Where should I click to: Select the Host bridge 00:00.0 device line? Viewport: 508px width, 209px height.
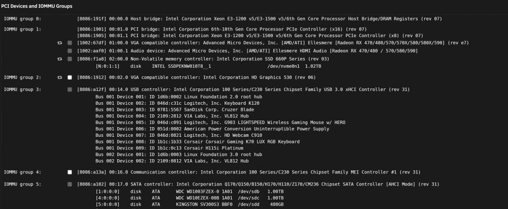(x=260, y=19)
